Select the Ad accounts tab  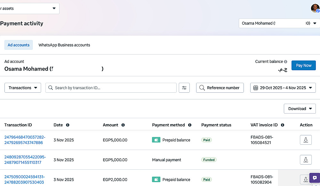(x=19, y=45)
